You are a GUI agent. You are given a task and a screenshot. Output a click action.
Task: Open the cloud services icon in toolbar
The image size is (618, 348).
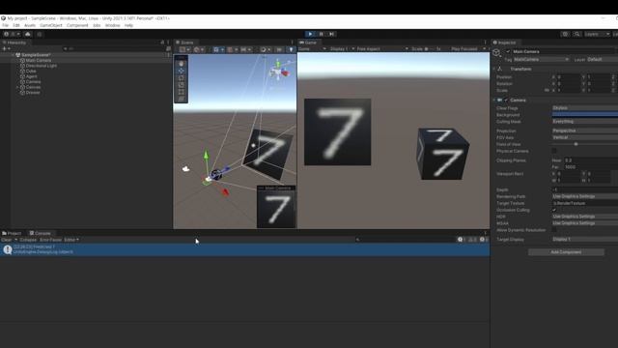pos(28,35)
